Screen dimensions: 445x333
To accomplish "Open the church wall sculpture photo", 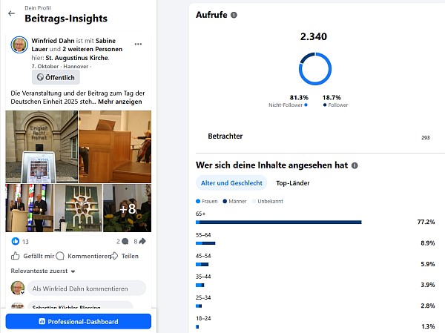I will click(79, 208).
